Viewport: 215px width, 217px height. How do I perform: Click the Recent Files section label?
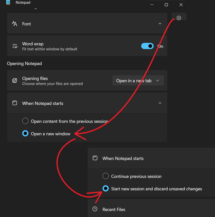[114, 209]
